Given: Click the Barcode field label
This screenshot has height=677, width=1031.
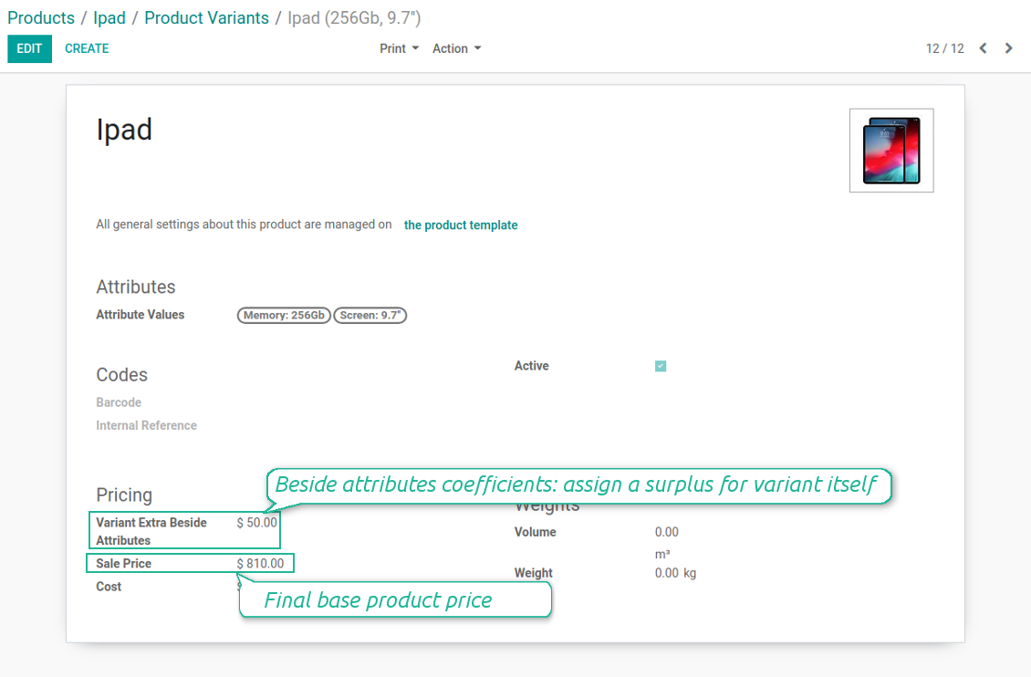Looking at the screenshot, I should coord(119,402).
